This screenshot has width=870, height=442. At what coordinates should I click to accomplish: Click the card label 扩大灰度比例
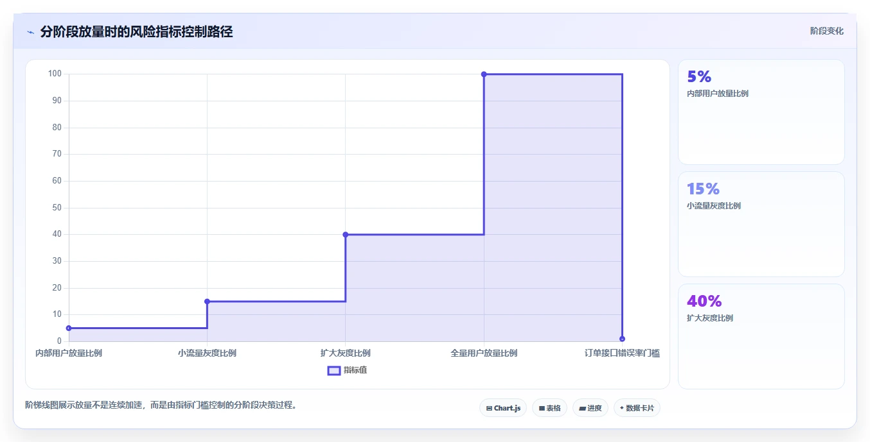(709, 318)
